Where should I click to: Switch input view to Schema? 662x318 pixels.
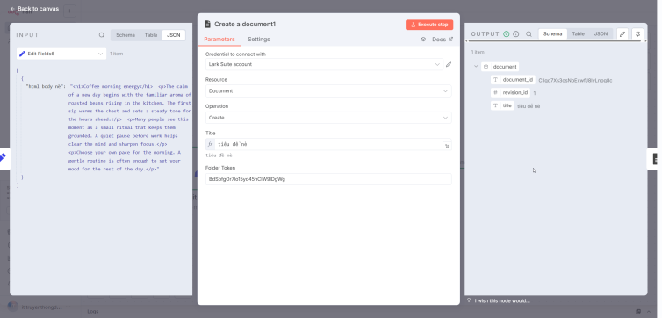(126, 35)
